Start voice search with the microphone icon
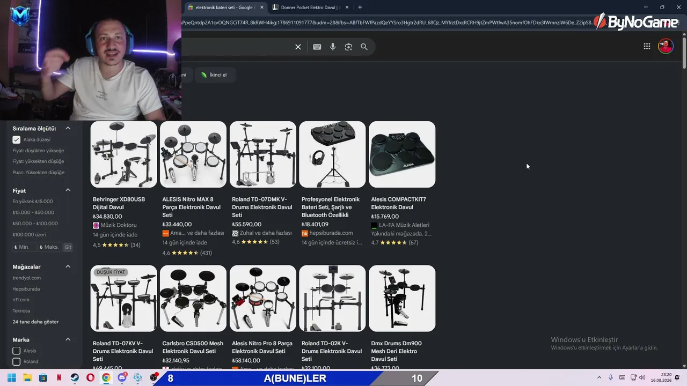Image resolution: width=687 pixels, height=386 pixels. coord(333,47)
